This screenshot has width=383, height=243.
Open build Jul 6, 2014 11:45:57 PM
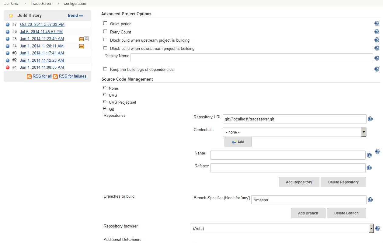(x=41, y=32)
